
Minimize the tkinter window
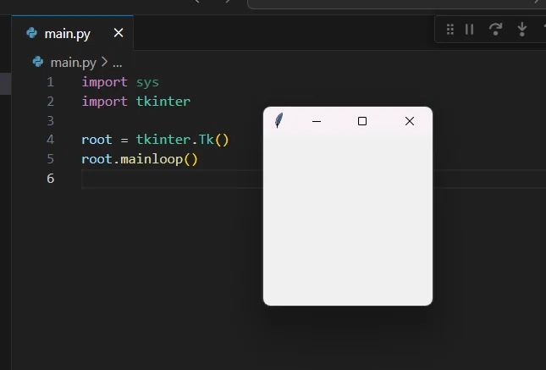click(317, 121)
